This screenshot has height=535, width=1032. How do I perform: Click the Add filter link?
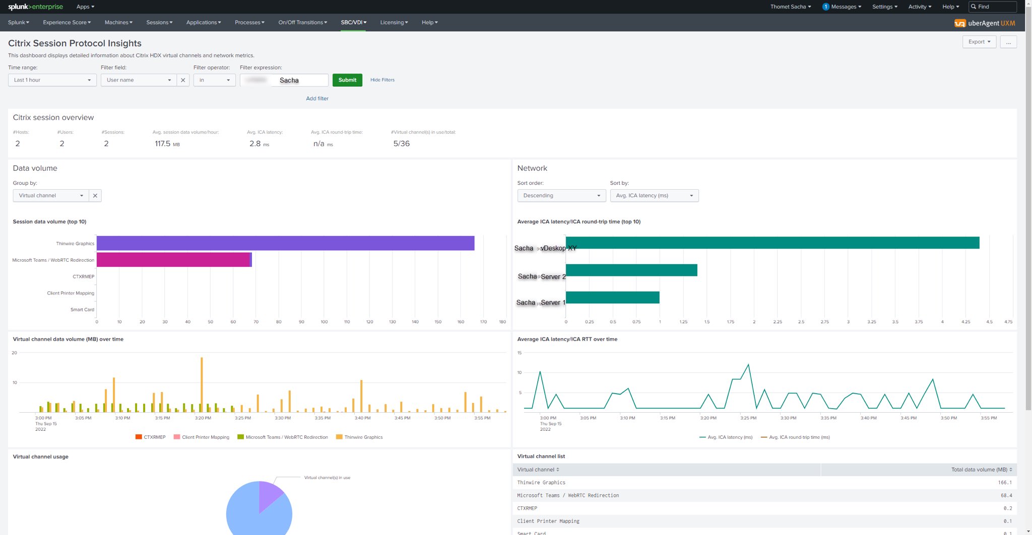point(317,98)
